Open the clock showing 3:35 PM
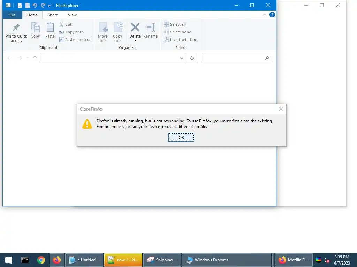This screenshot has width=357, height=267. (x=342, y=260)
